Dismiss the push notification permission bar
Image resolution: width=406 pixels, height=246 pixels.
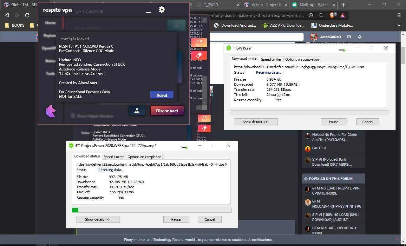pyautogui.click(x=396, y=239)
